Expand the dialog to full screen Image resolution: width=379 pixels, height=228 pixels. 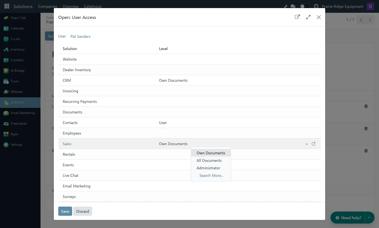coord(308,17)
